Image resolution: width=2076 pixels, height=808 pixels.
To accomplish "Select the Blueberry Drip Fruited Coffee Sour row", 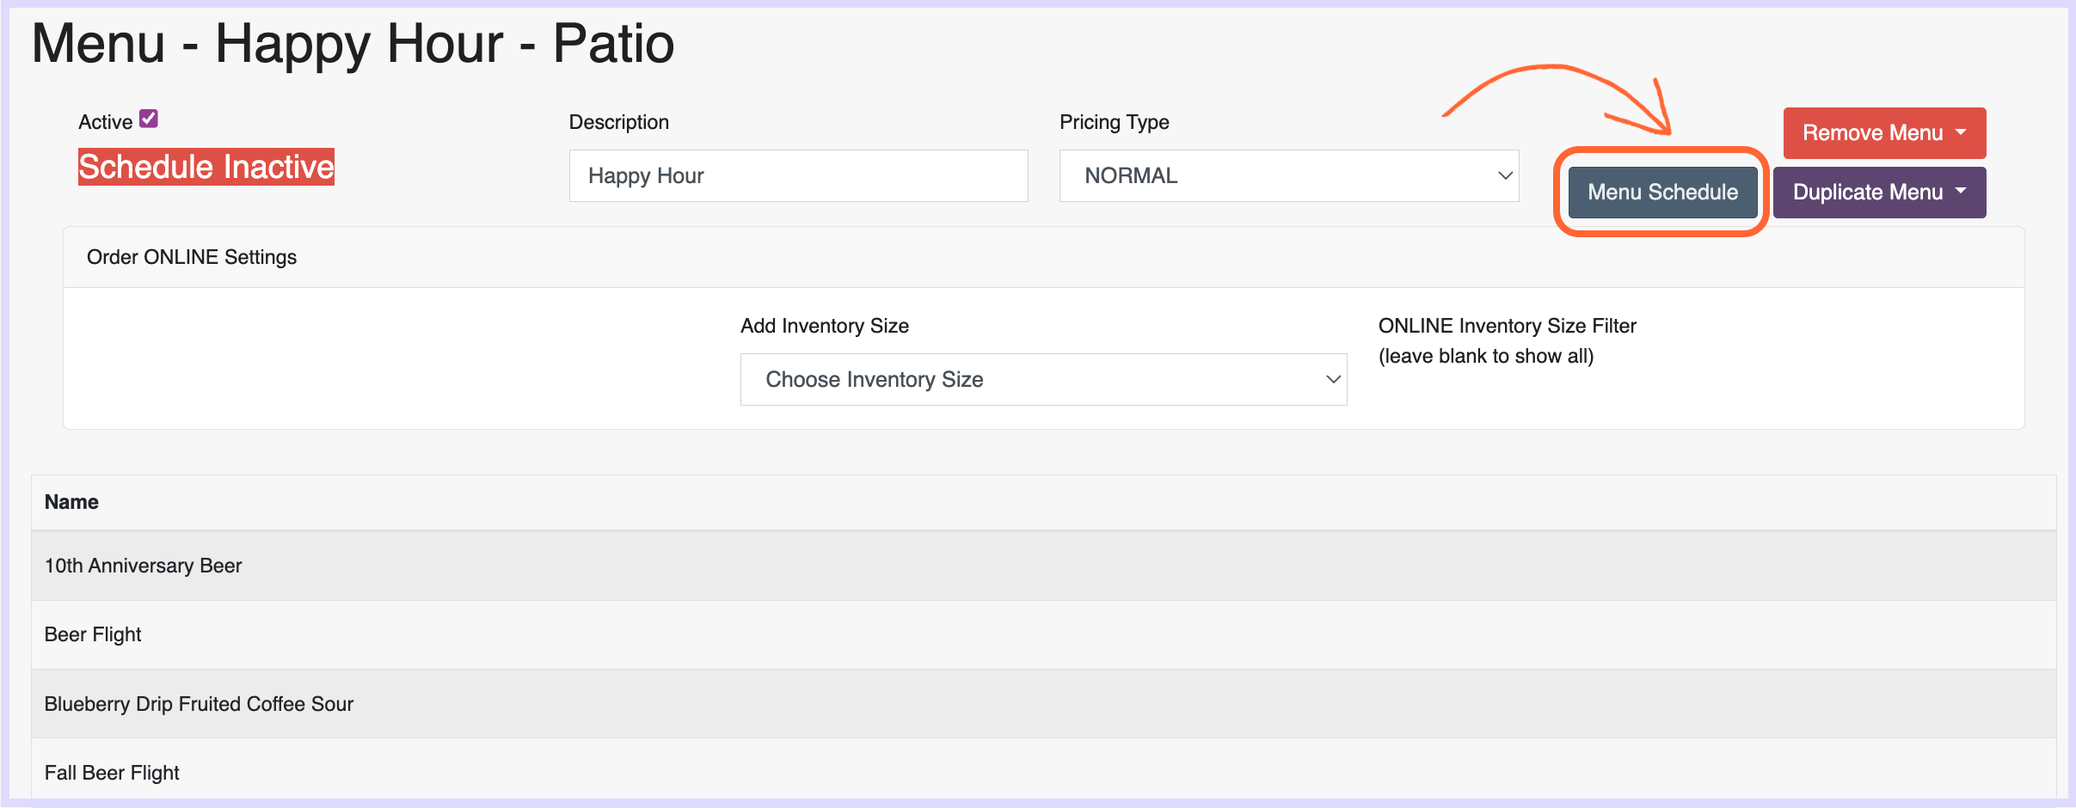I will point(1043,704).
